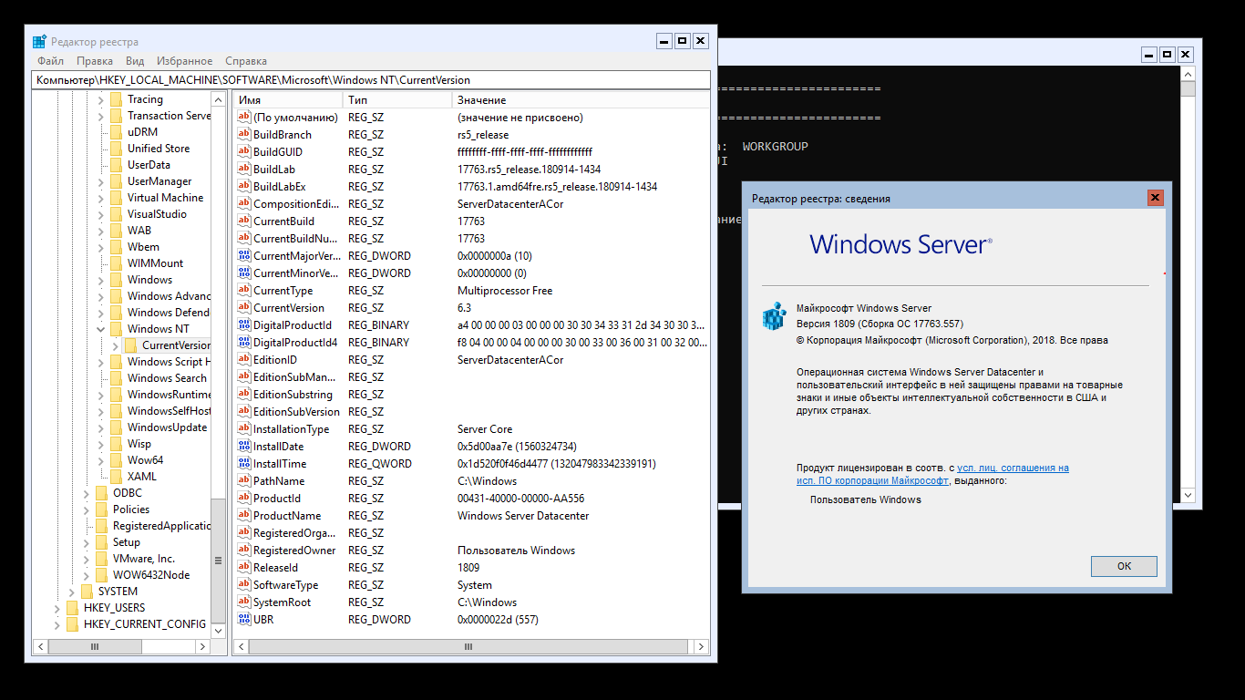Click the WindowsUpdate folder icon

coord(116,427)
